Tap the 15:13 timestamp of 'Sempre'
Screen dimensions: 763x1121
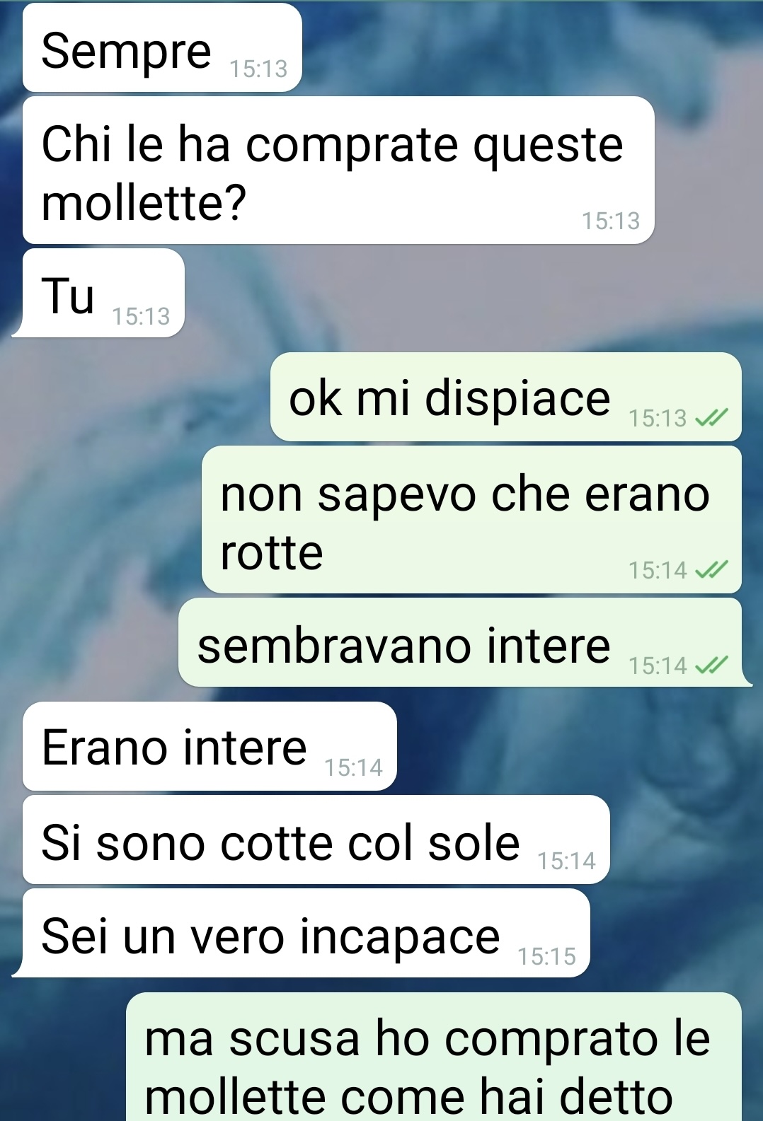tap(258, 69)
